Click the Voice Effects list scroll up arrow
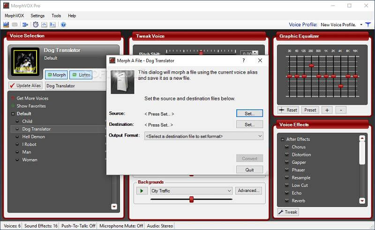Screen dimensions: 375x230 (362, 138)
